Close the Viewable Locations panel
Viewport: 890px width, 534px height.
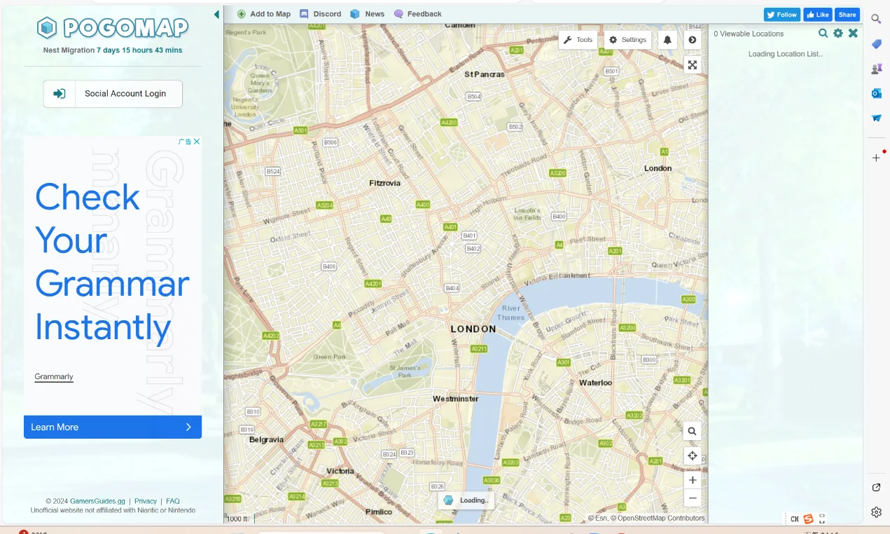(853, 33)
